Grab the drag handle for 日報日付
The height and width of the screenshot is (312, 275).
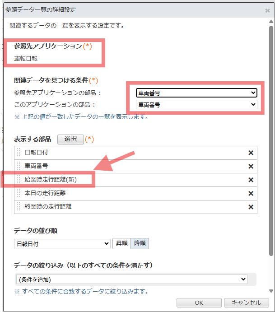click(19, 153)
